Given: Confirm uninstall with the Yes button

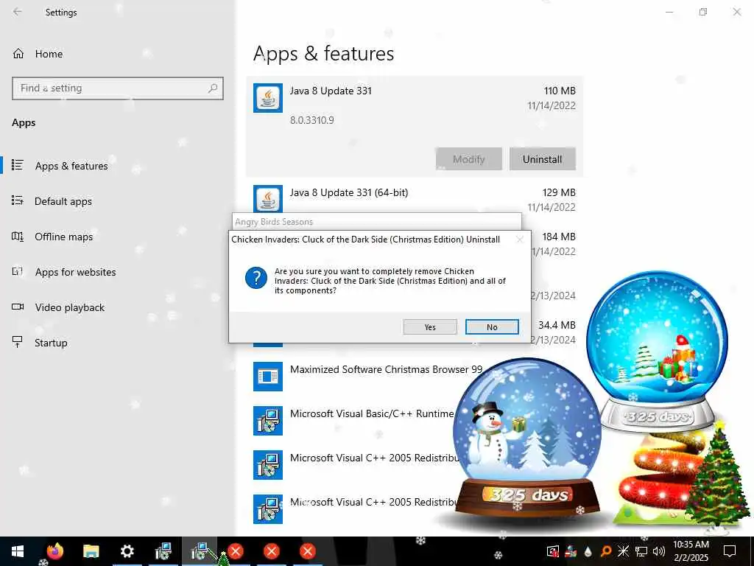Looking at the screenshot, I should (x=430, y=326).
